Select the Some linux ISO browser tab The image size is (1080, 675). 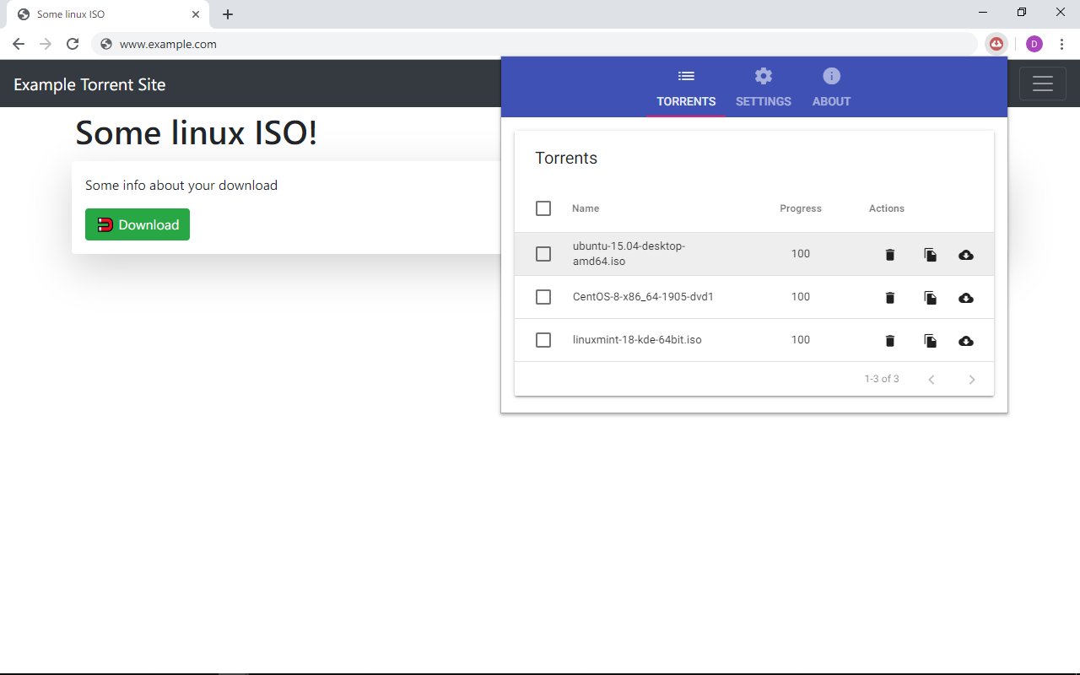pyautogui.click(x=101, y=13)
